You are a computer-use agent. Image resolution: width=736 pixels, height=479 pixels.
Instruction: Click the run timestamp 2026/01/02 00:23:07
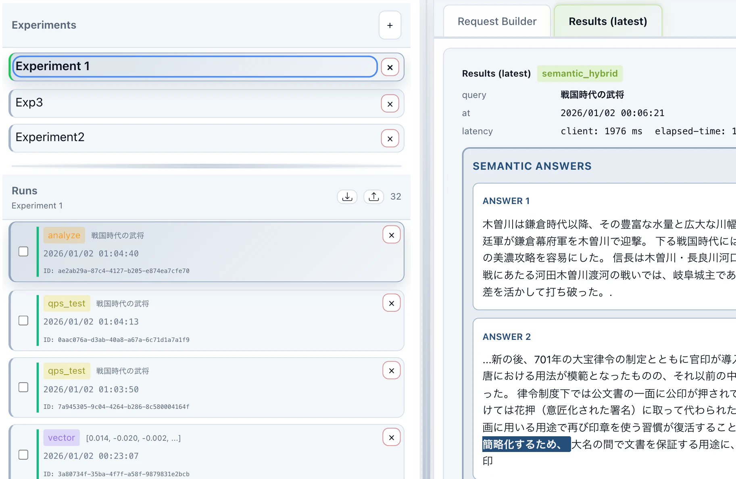point(91,456)
